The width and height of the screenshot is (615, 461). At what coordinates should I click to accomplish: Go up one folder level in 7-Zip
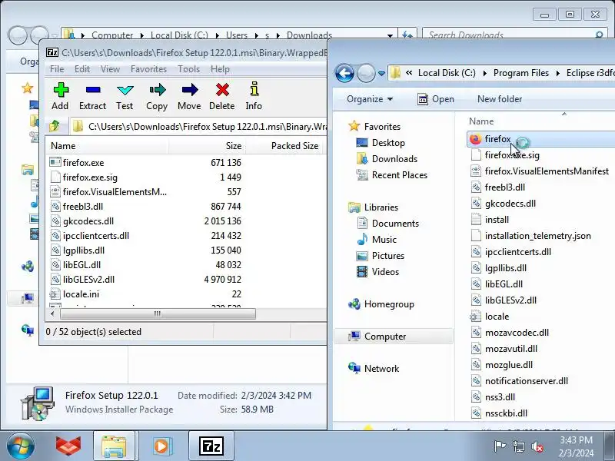(x=55, y=126)
